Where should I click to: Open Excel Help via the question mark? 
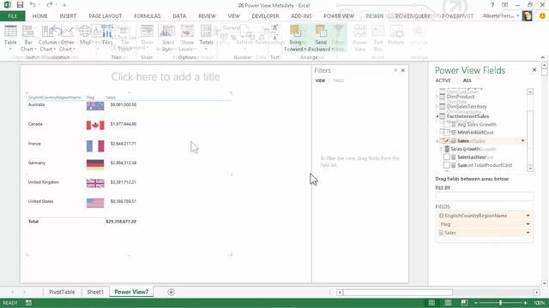click(492, 5)
